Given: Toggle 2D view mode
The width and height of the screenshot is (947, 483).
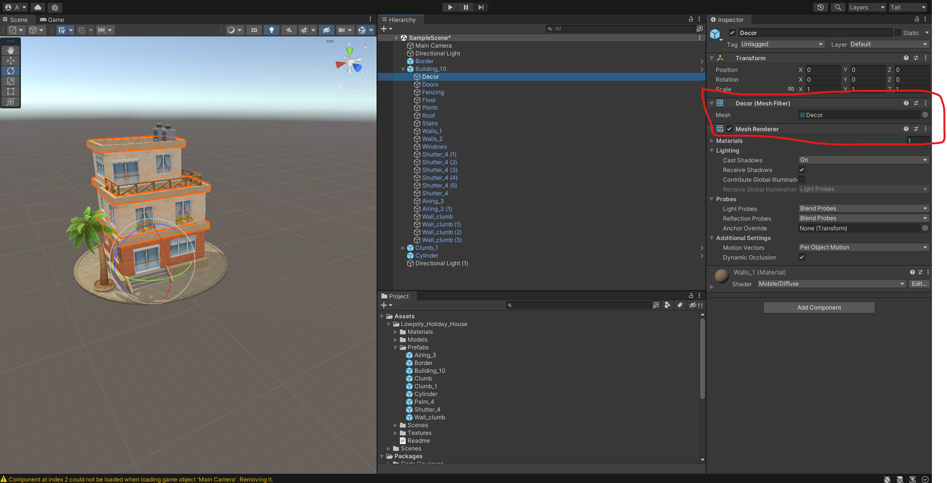Looking at the screenshot, I should tap(254, 30).
